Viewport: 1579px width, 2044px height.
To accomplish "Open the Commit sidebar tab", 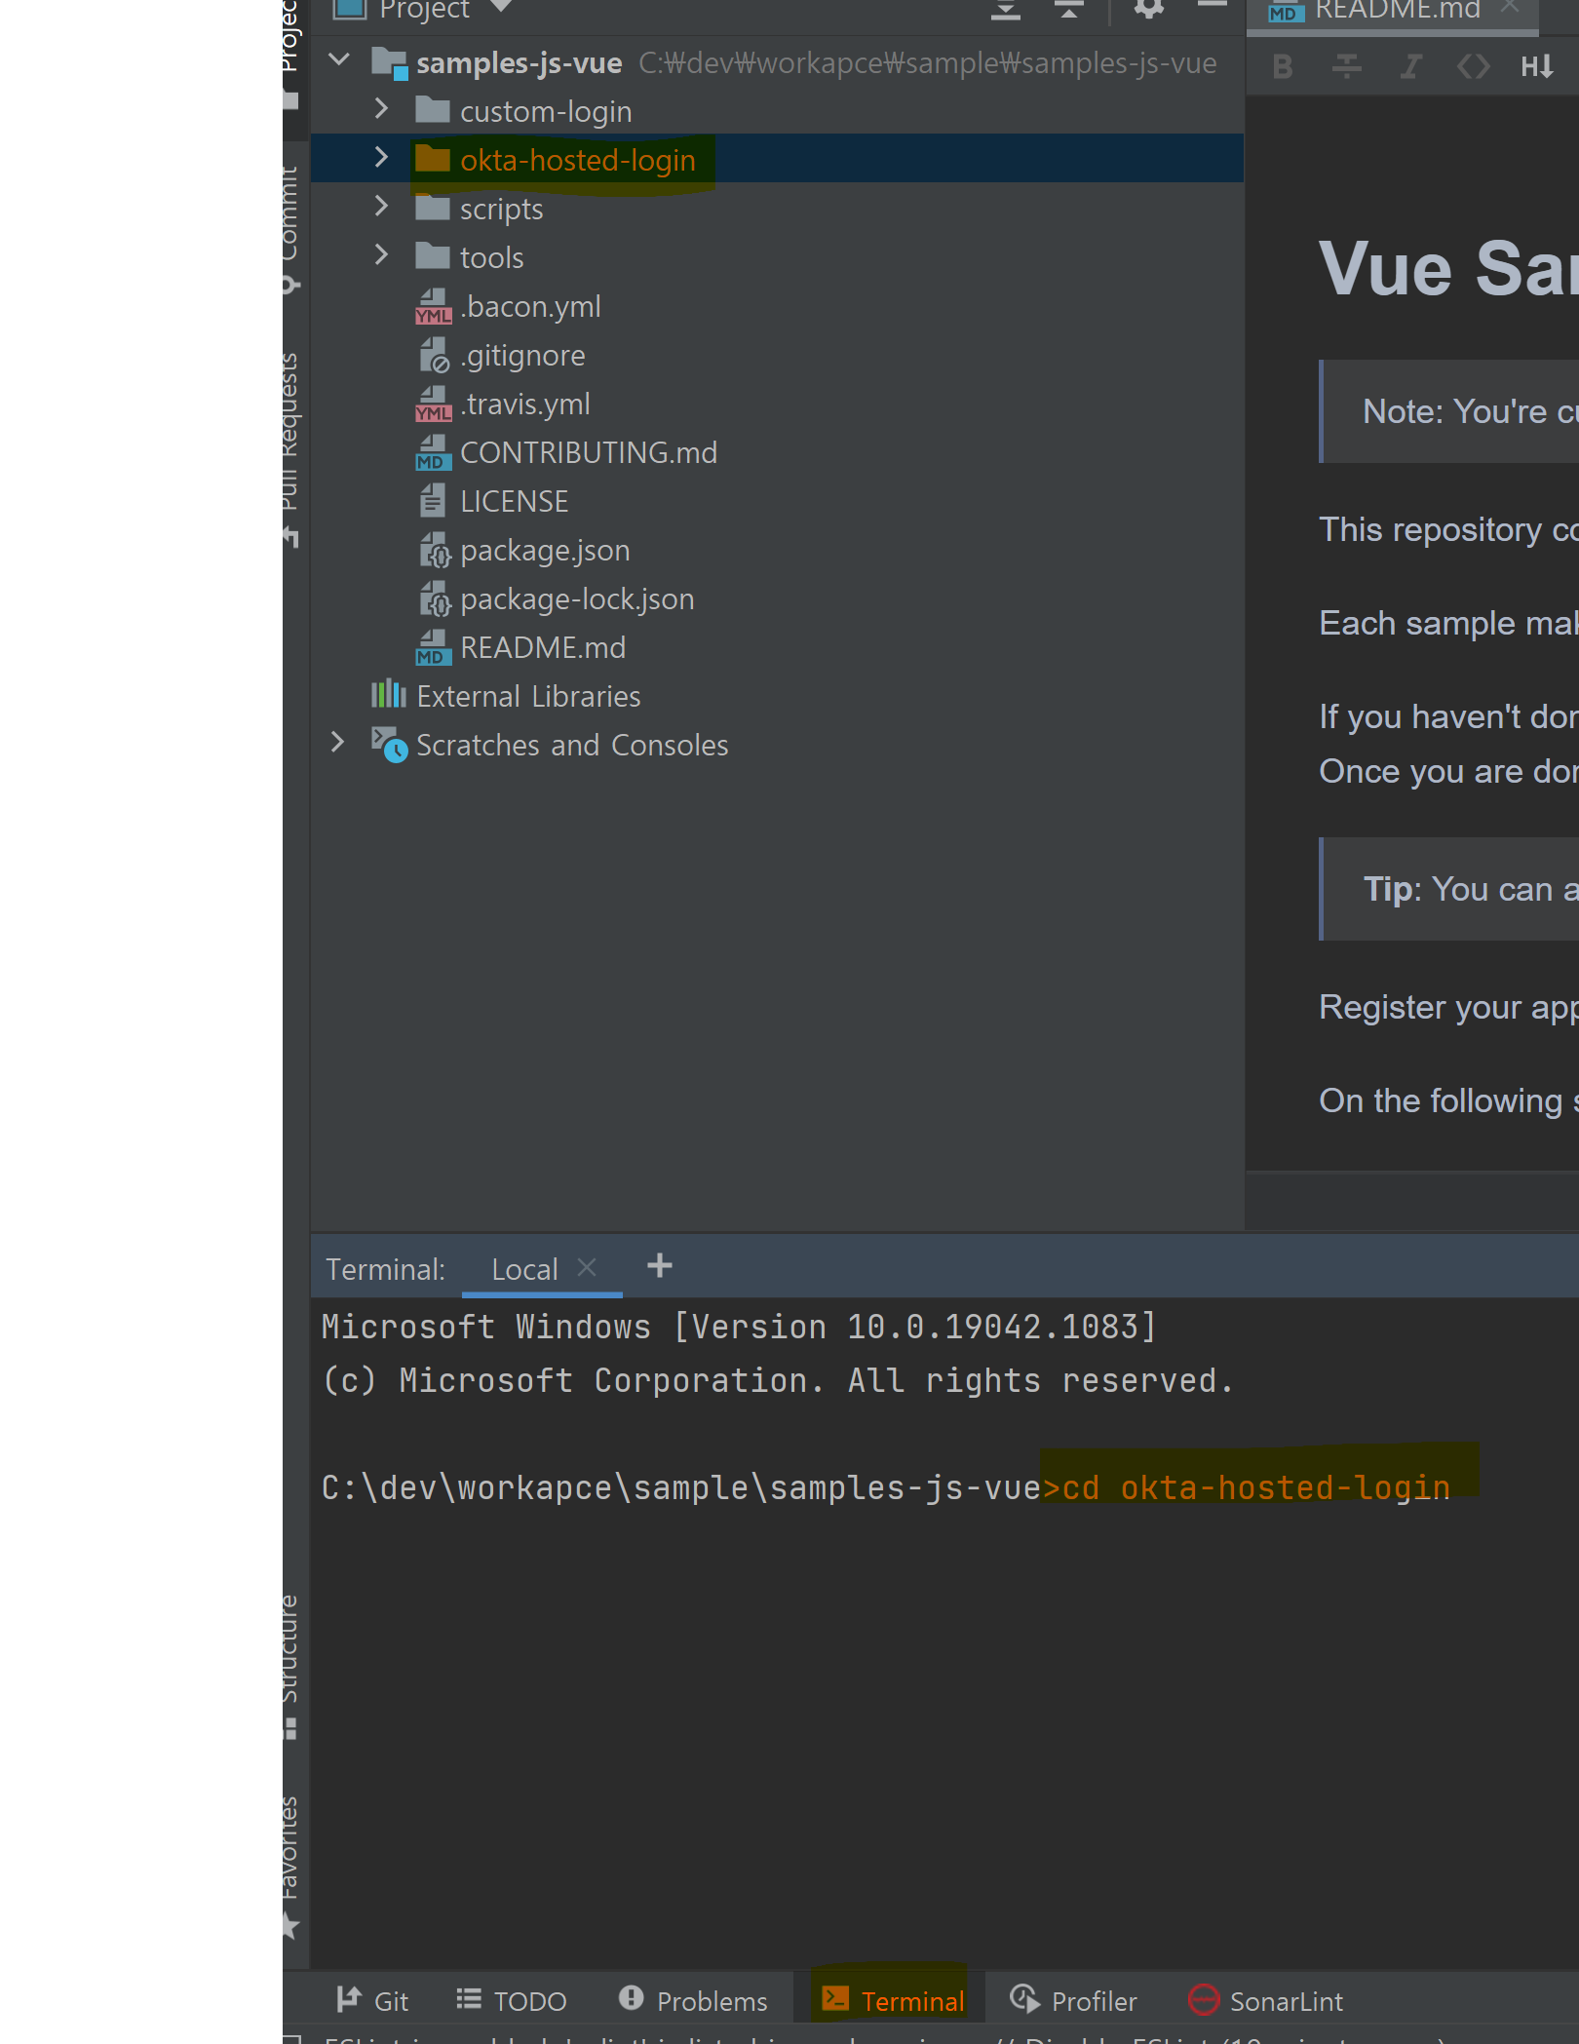I will pos(290,230).
